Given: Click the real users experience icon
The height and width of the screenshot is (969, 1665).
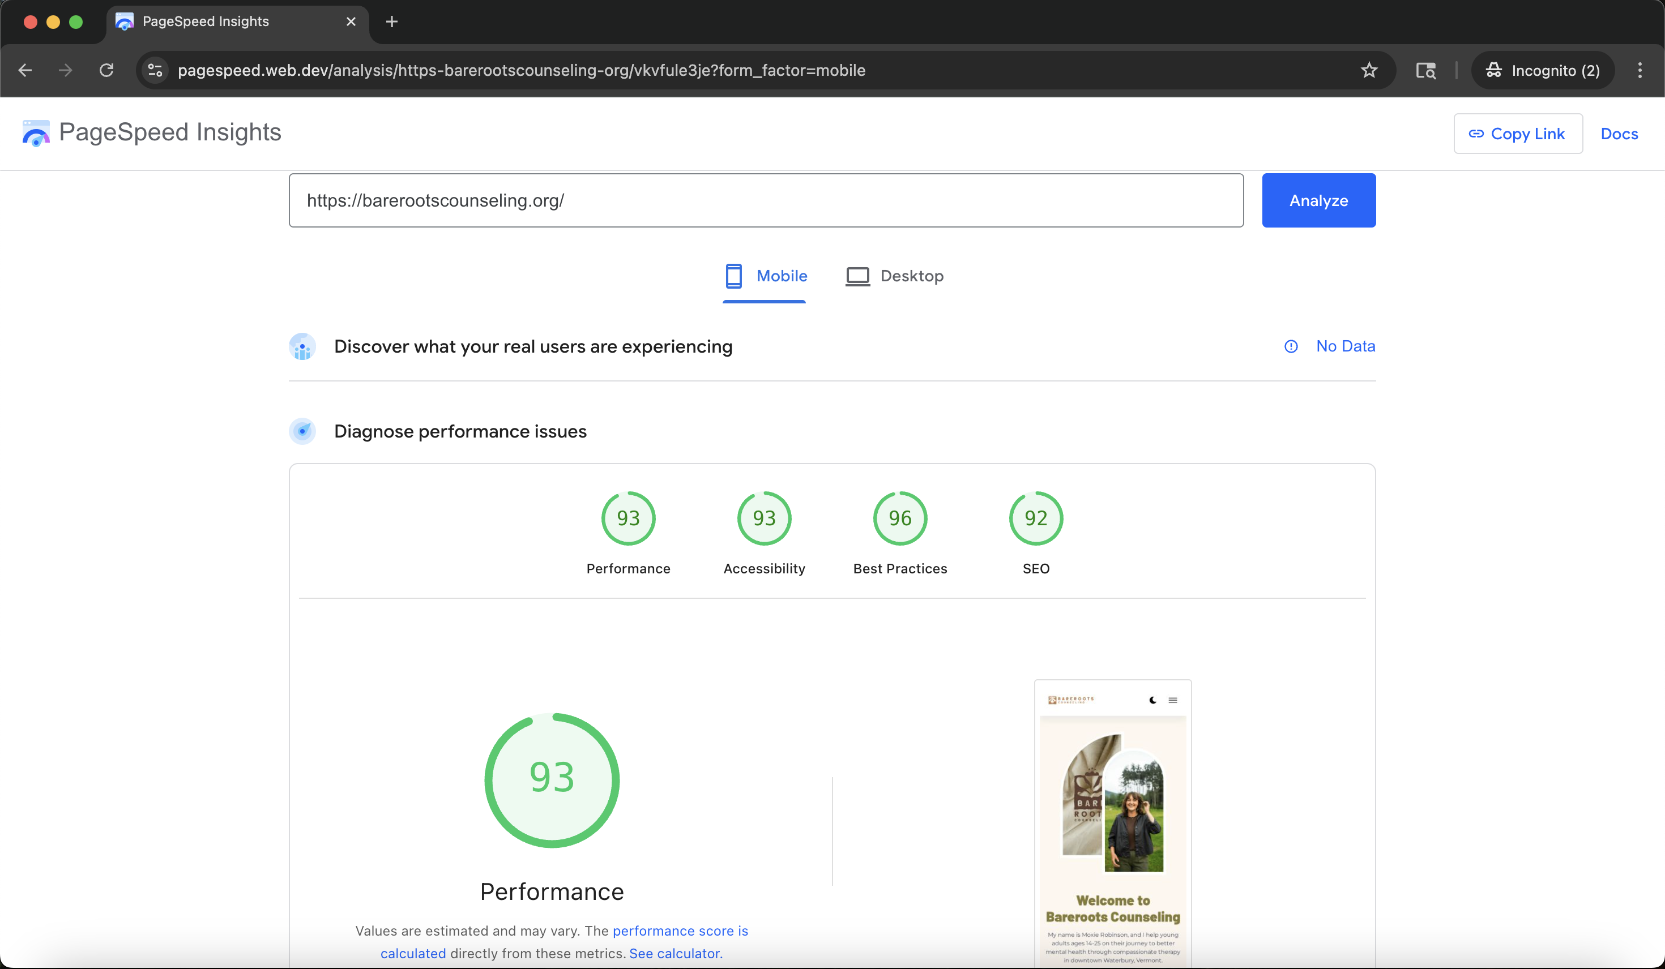Looking at the screenshot, I should tap(302, 346).
